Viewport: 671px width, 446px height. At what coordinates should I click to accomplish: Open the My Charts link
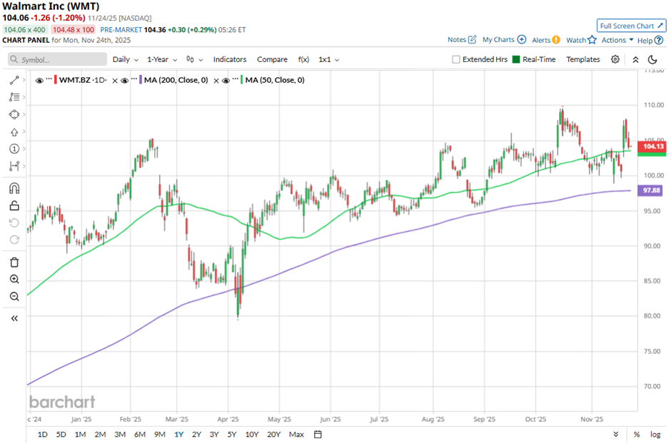(503, 40)
